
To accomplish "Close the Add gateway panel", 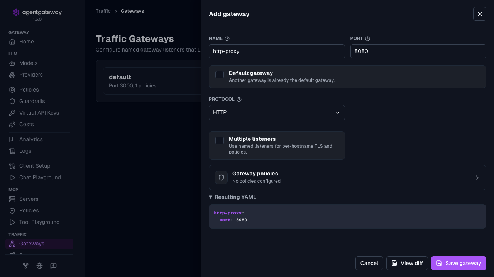I will 480,14.
